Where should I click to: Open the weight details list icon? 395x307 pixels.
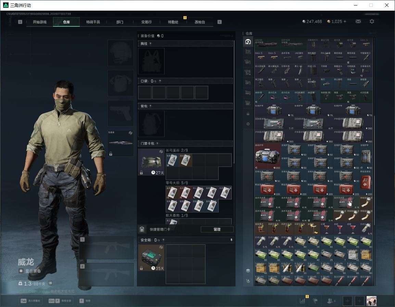pyautogui.click(x=50, y=283)
